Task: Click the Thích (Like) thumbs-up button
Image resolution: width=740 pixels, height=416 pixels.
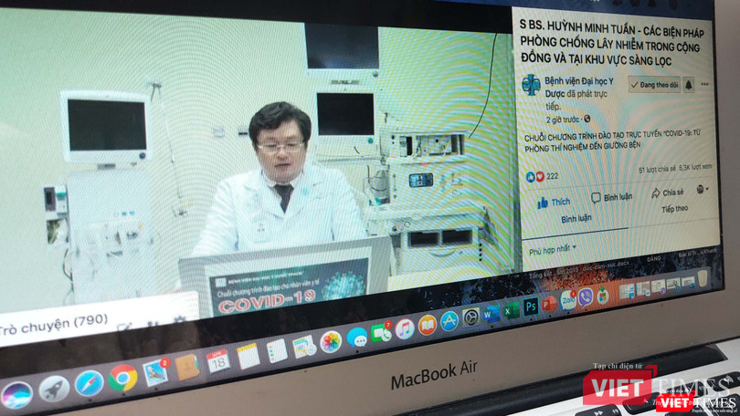Action: pos(554,202)
